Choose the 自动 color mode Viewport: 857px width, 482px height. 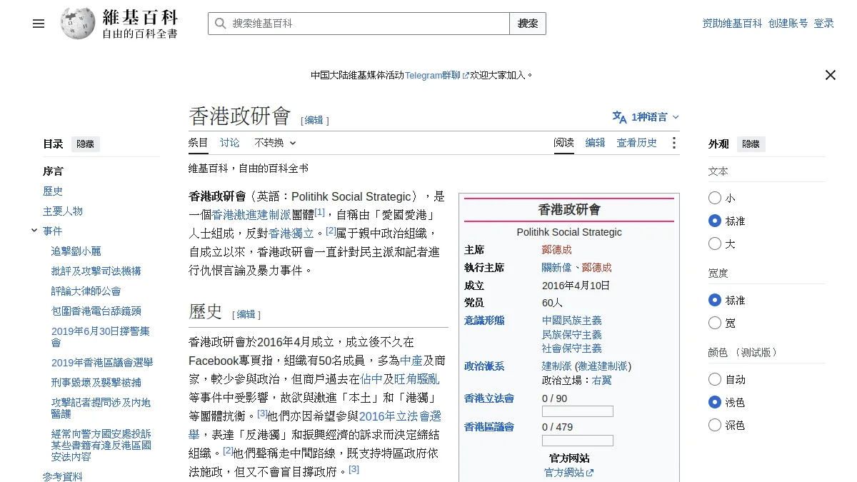click(715, 379)
